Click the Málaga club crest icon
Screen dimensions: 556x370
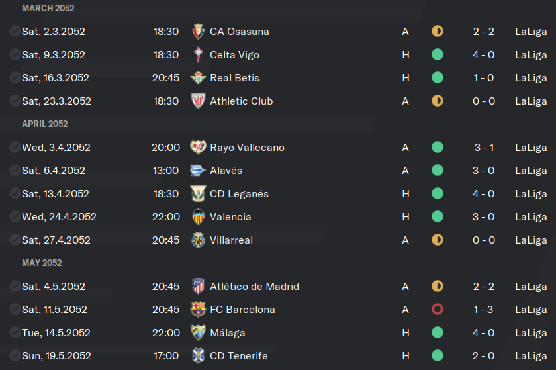pyautogui.click(x=198, y=332)
